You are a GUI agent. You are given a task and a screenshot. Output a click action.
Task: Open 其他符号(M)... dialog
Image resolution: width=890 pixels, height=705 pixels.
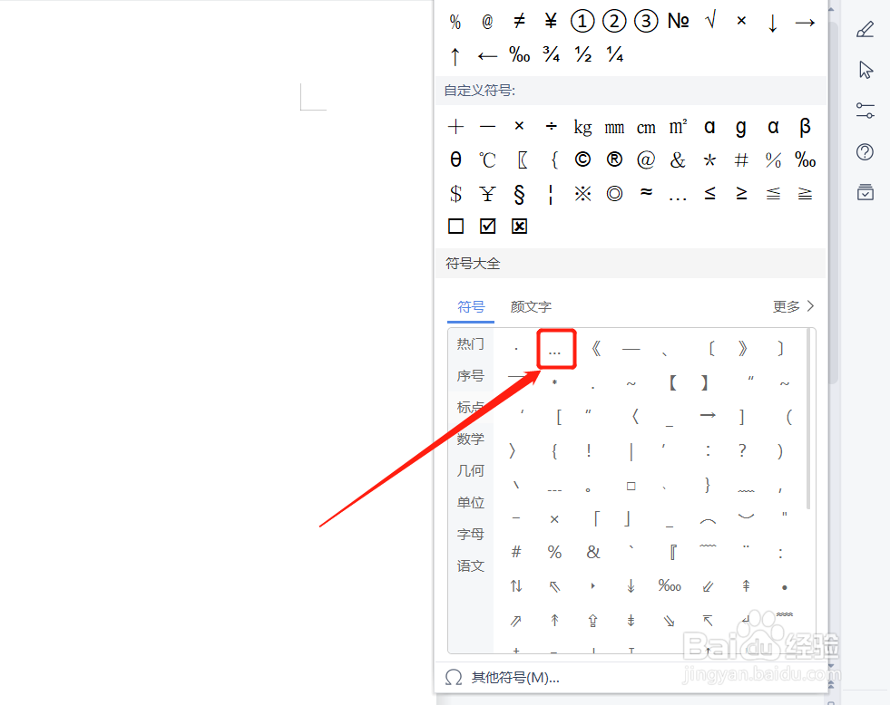503,677
